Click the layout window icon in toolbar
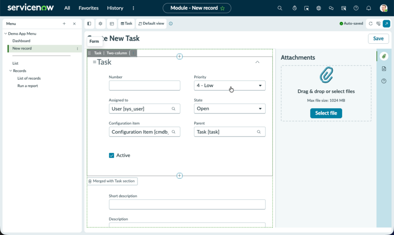 point(112,24)
